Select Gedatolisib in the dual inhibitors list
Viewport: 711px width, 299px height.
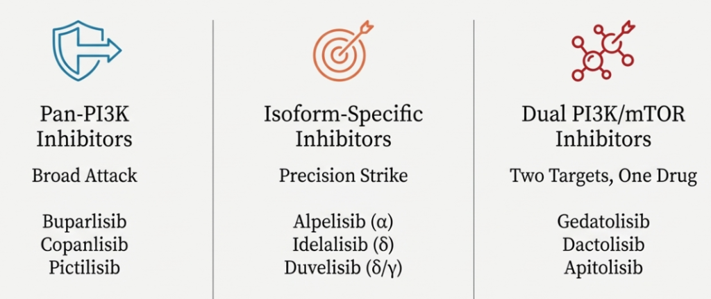point(603,223)
